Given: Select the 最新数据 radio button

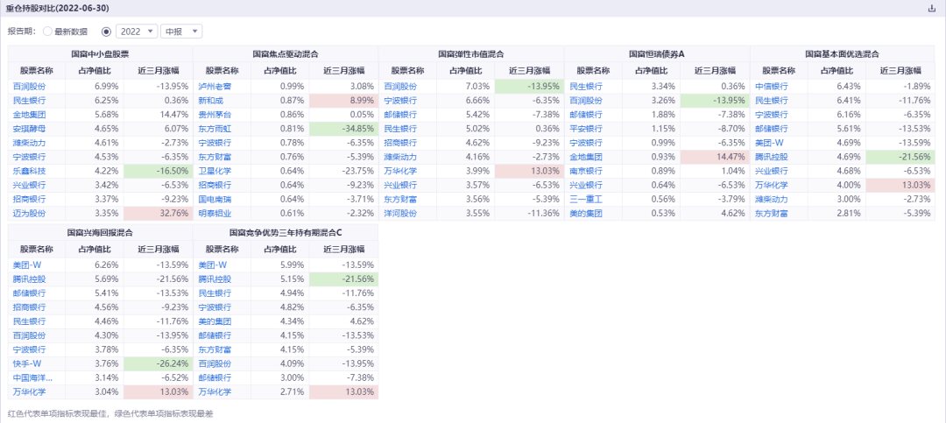Looking at the screenshot, I should point(47,32).
